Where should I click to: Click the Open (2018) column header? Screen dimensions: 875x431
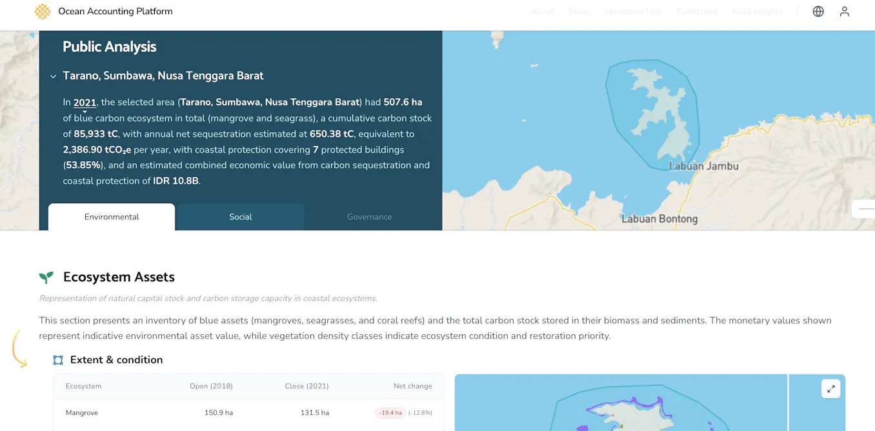(211, 386)
